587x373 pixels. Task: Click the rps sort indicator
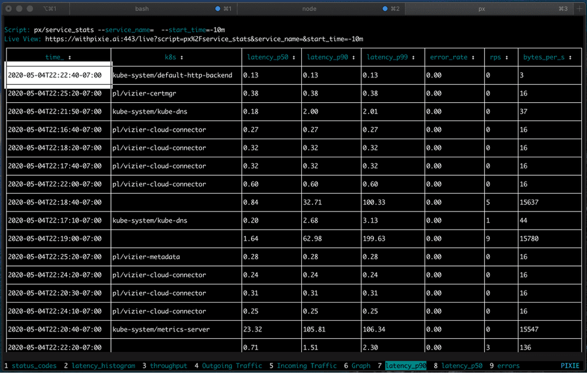coord(507,58)
